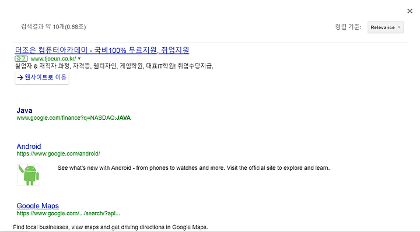The width and height of the screenshot is (420, 232).
Task: Close the search results overlay
Action: [x=409, y=11]
